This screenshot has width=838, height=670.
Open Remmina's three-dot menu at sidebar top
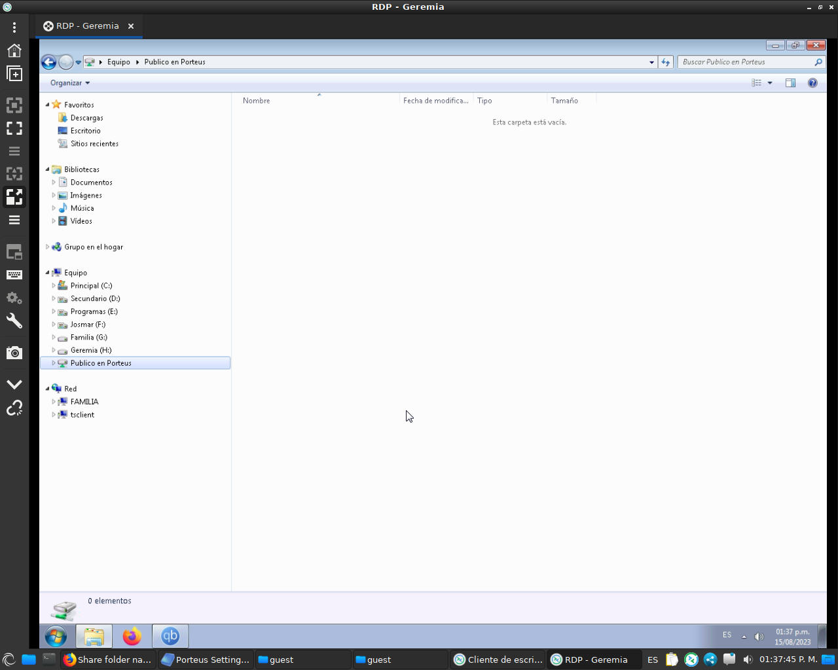14,27
